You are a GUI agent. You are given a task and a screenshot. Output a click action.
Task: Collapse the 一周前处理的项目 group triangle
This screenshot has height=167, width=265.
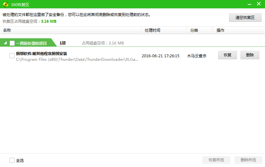pyautogui.click(x=5, y=43)
